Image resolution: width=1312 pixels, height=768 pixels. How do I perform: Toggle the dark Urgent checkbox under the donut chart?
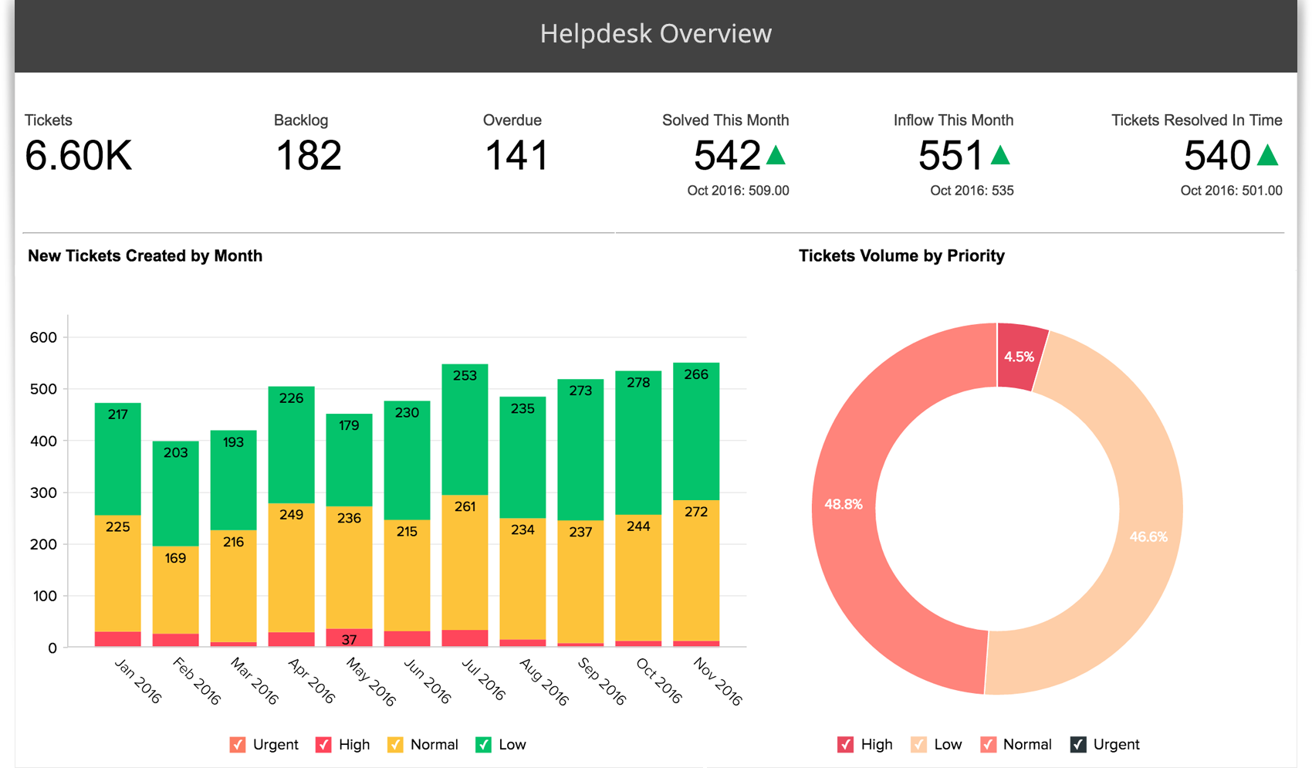1078,744
